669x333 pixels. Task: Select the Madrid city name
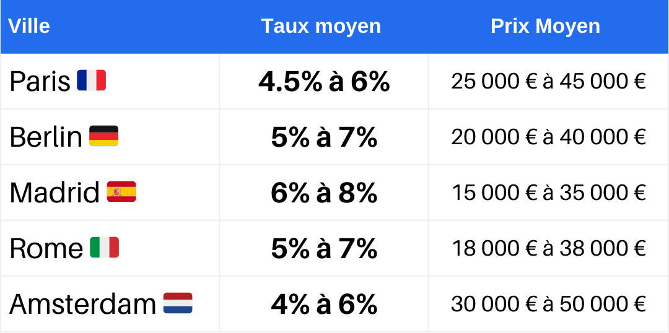[x=55, y=192]
